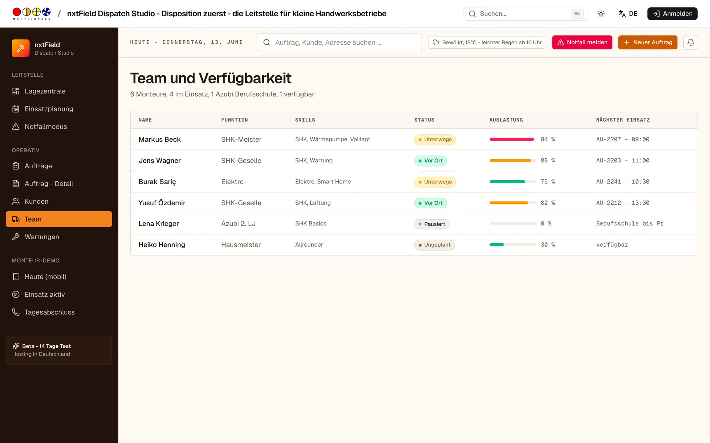
Task: Open Auftrag - Detail in sidebar
Action: (x=59, y=184)
